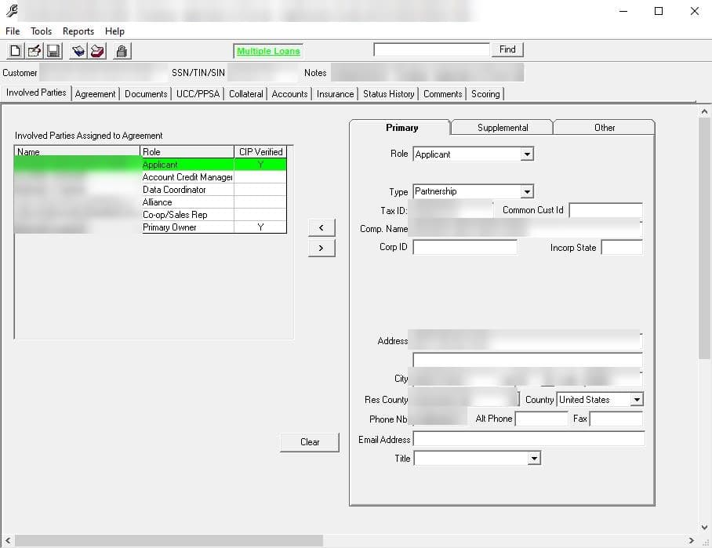Click the Name column header
The width and height of the screenshot is (712, 548).
(77, 151)
